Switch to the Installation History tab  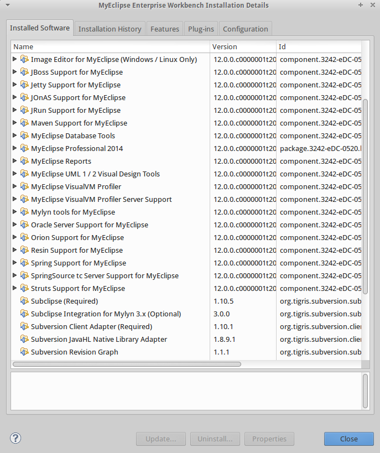(110, 29)
